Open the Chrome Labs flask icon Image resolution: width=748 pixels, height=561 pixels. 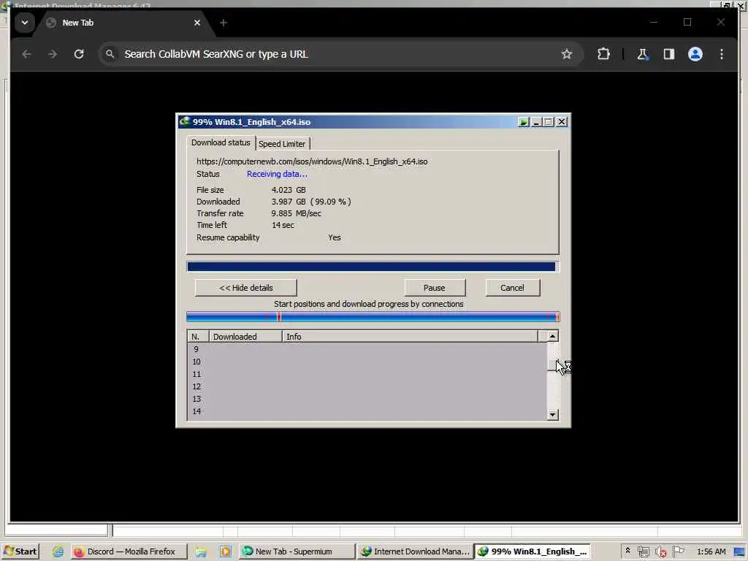tap(643, 54)
